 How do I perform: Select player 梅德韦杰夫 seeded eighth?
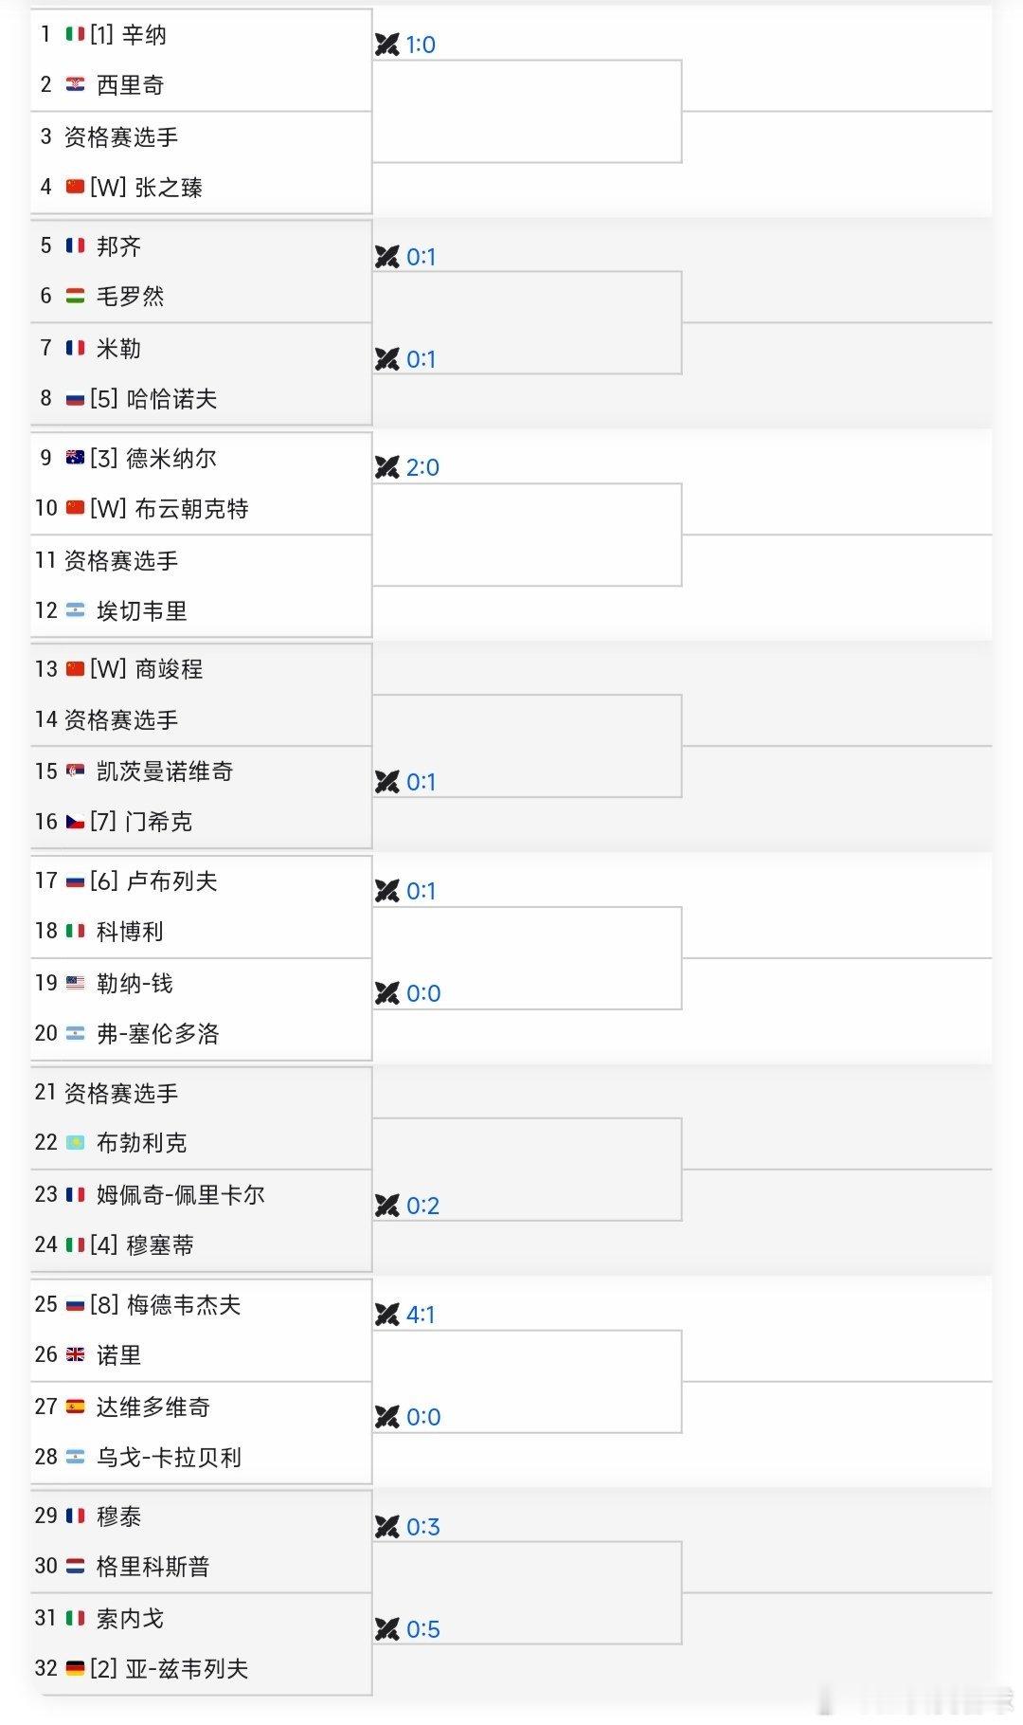(184, 1305)
